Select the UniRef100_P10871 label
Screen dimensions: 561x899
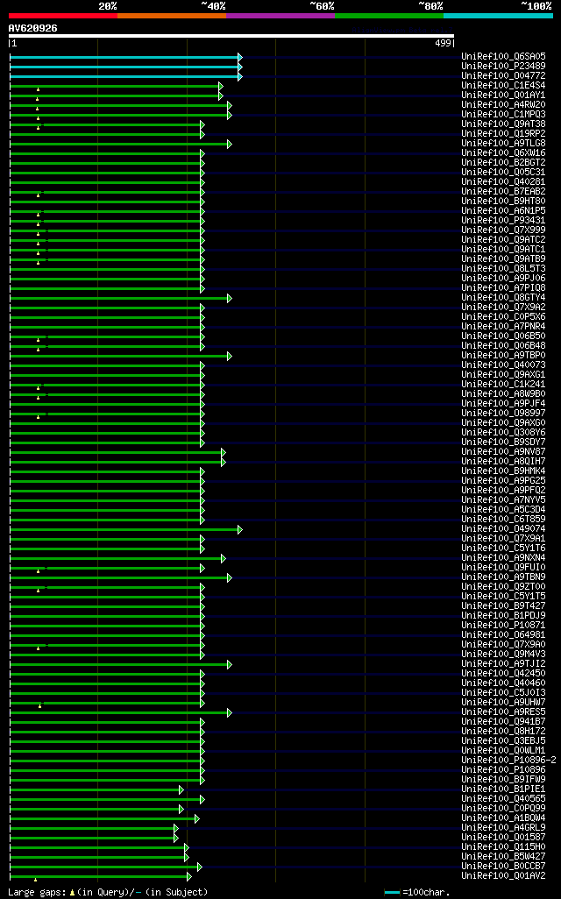504,625
